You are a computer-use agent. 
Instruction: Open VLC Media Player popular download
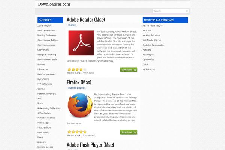click(151, 40)
